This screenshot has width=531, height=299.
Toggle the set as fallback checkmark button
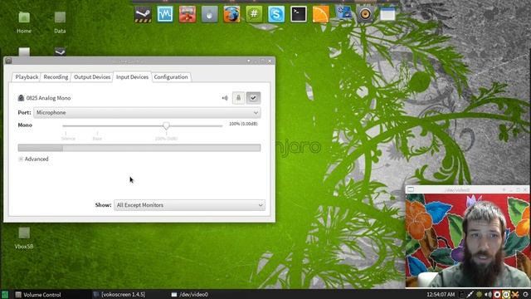click(253, 98)
